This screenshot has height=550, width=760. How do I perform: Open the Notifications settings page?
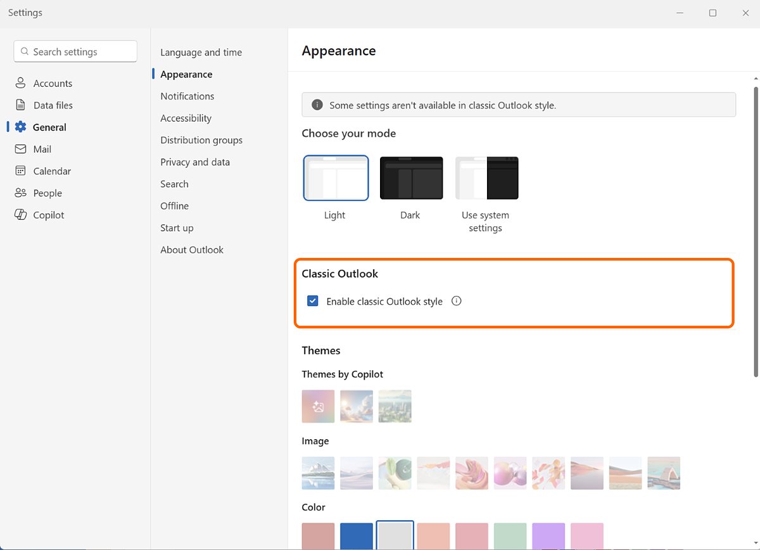(187, 96)
